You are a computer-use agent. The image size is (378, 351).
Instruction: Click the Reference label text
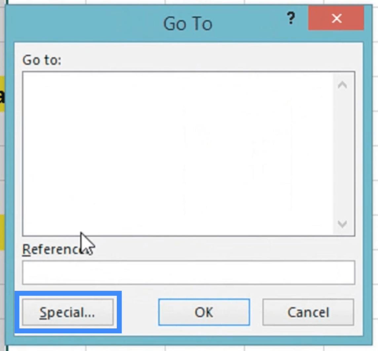[57, 249]
